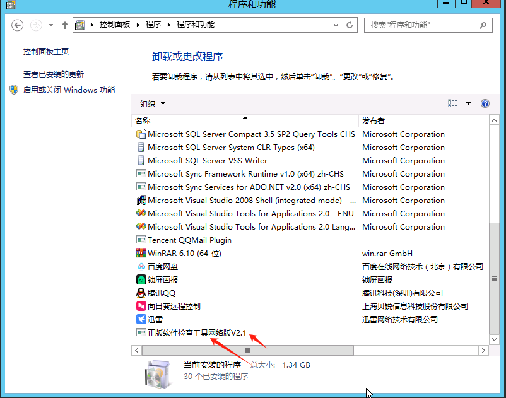506x398 pixels.
Task: Select the 锁屏画报 icon
Action: point(141,279)
